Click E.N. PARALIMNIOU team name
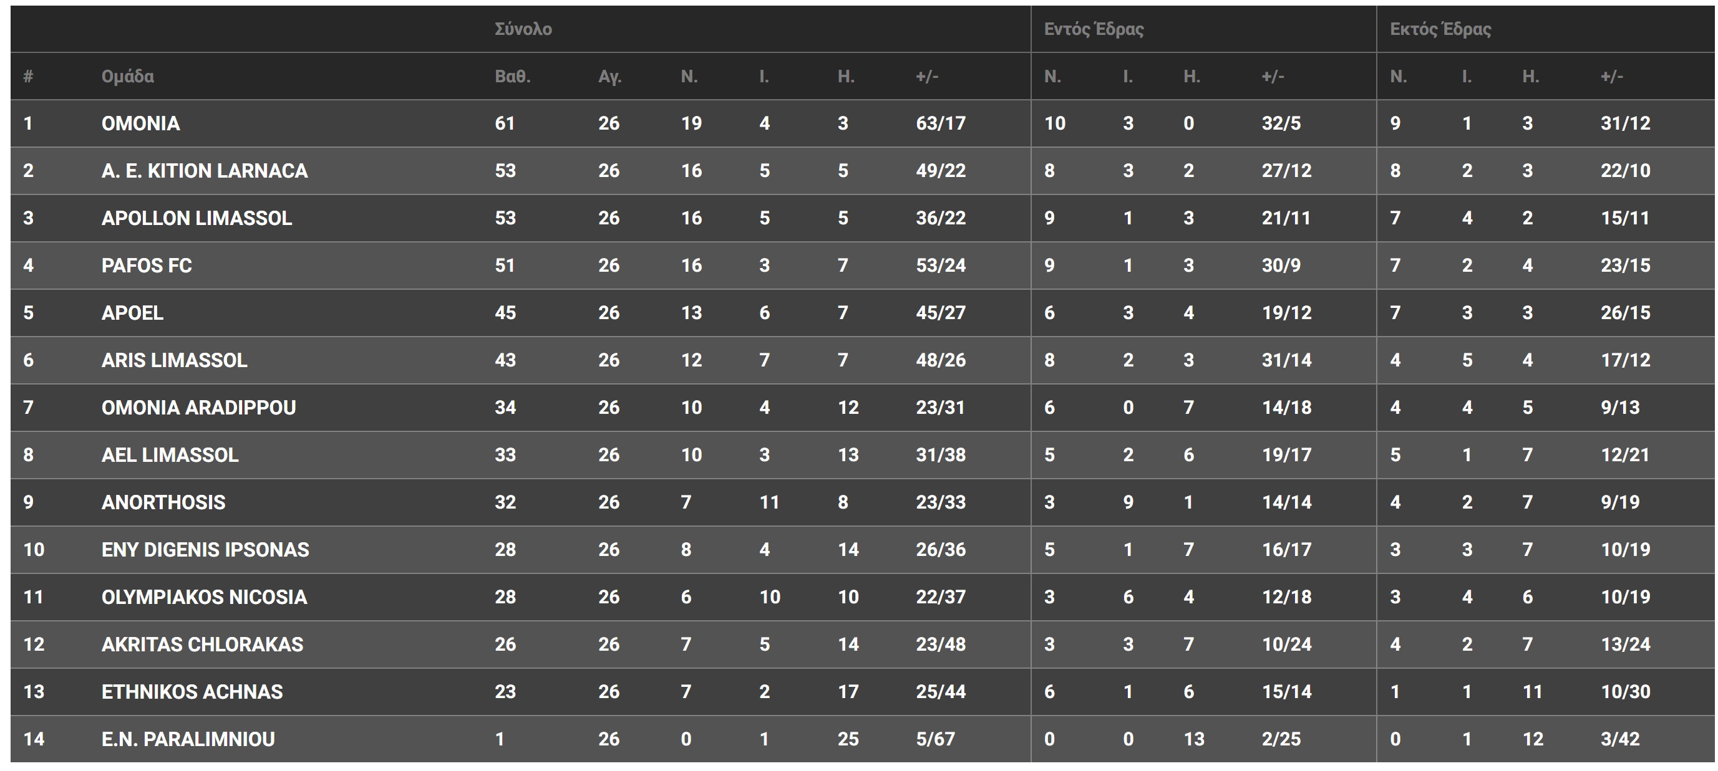This screenshot has height=771, width=1718. (x=188, y=739)
